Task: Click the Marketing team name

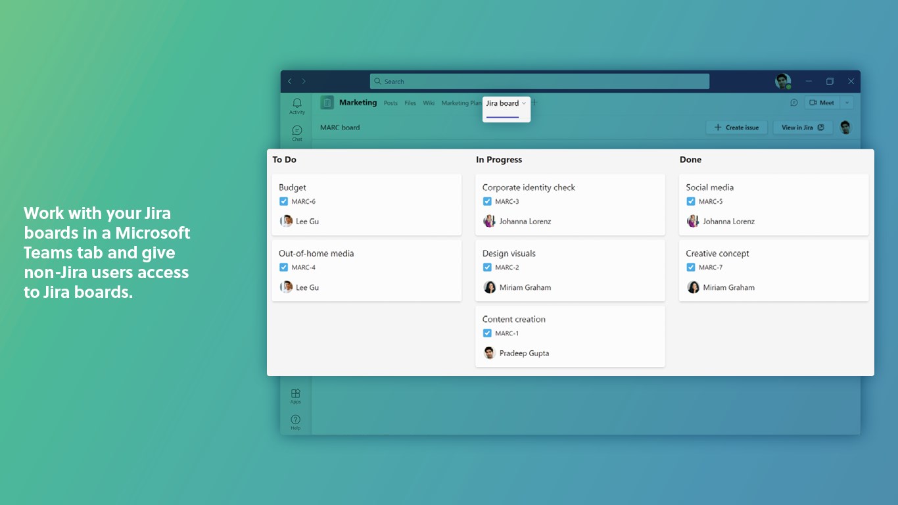Action: tap(358, 103)
